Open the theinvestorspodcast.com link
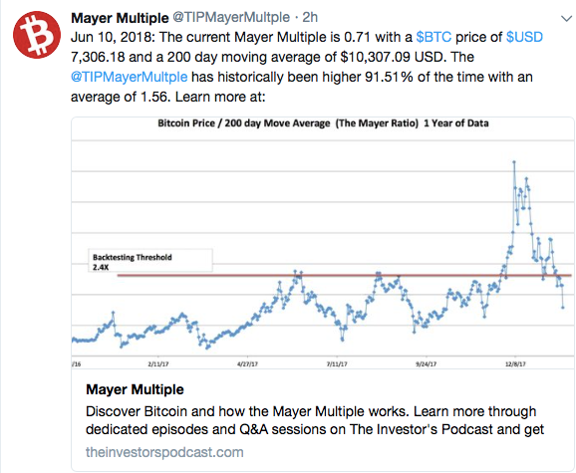The width and height of the screenshot is (576, 473). click(164, 452)
